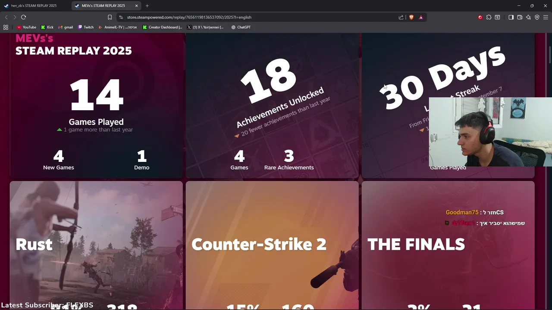
Task: Click '1 game more than last year' text
Action: 98,130
